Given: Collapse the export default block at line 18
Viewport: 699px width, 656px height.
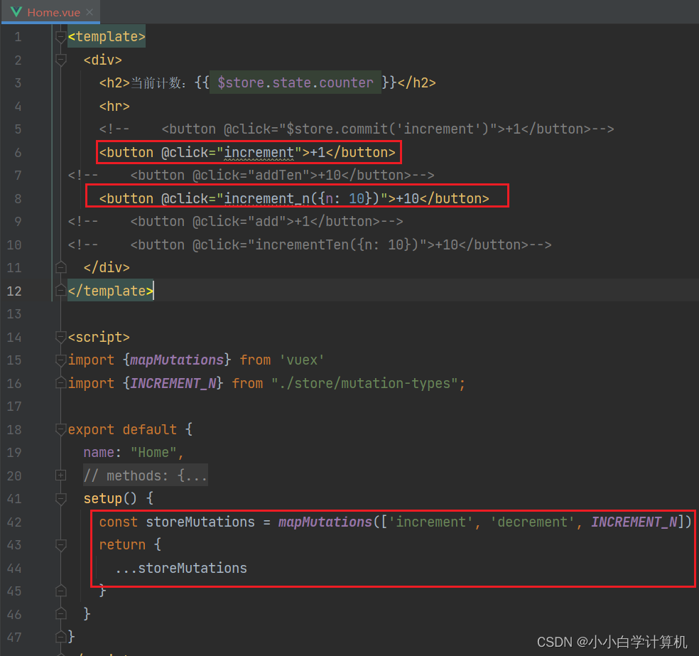Looking at the screenshot, I should [x=61, y=429].
